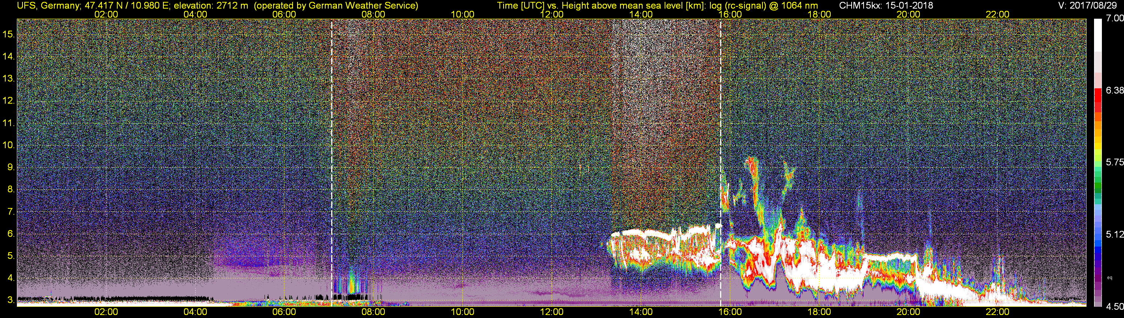Click the 02:00 label on bottom time axis

click(106, 312)
